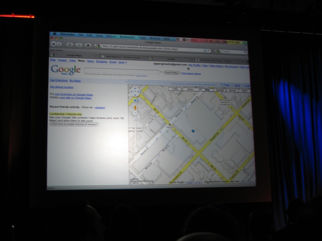Screen dimensions: 322x241
Task: Pan the map right with the right arrow
Action: (x=138, y=92)
